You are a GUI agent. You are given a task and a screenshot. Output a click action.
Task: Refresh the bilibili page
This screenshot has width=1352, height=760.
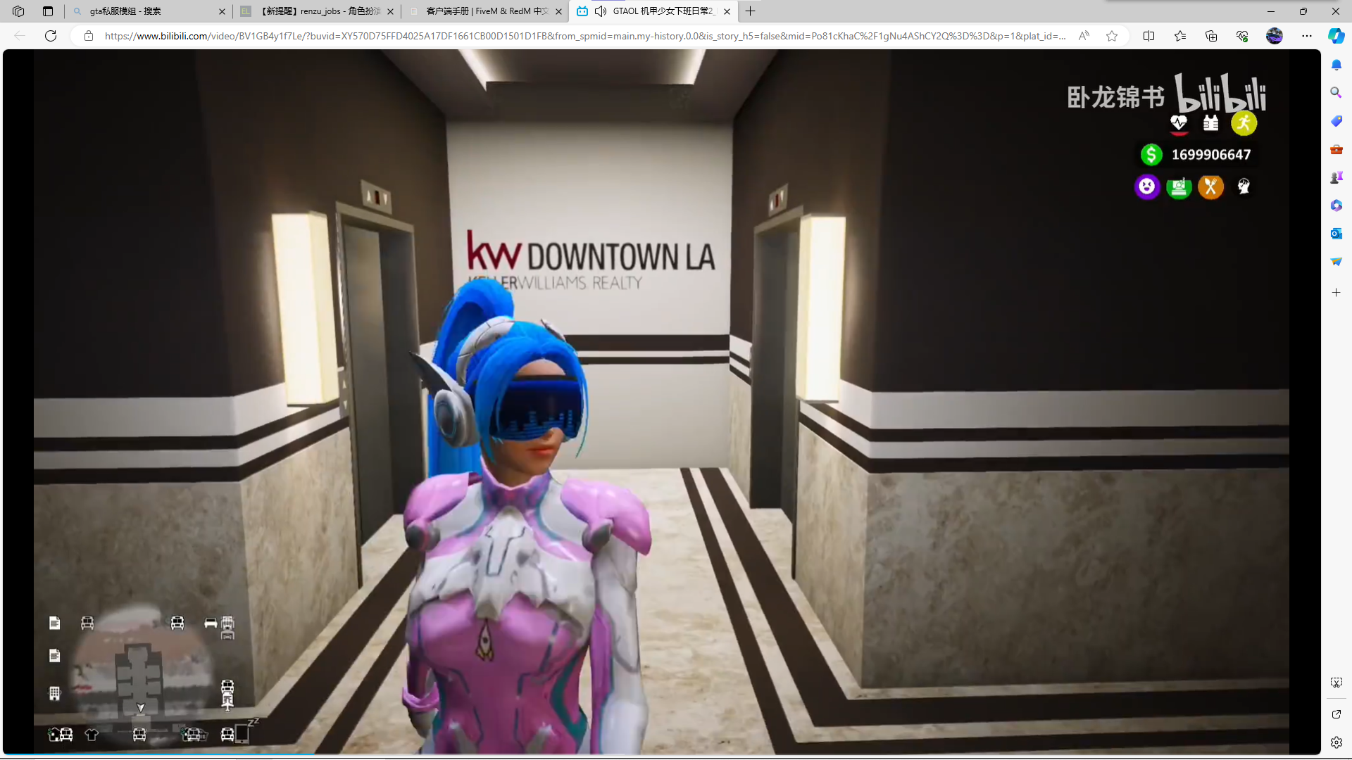[x=51, y=36]
